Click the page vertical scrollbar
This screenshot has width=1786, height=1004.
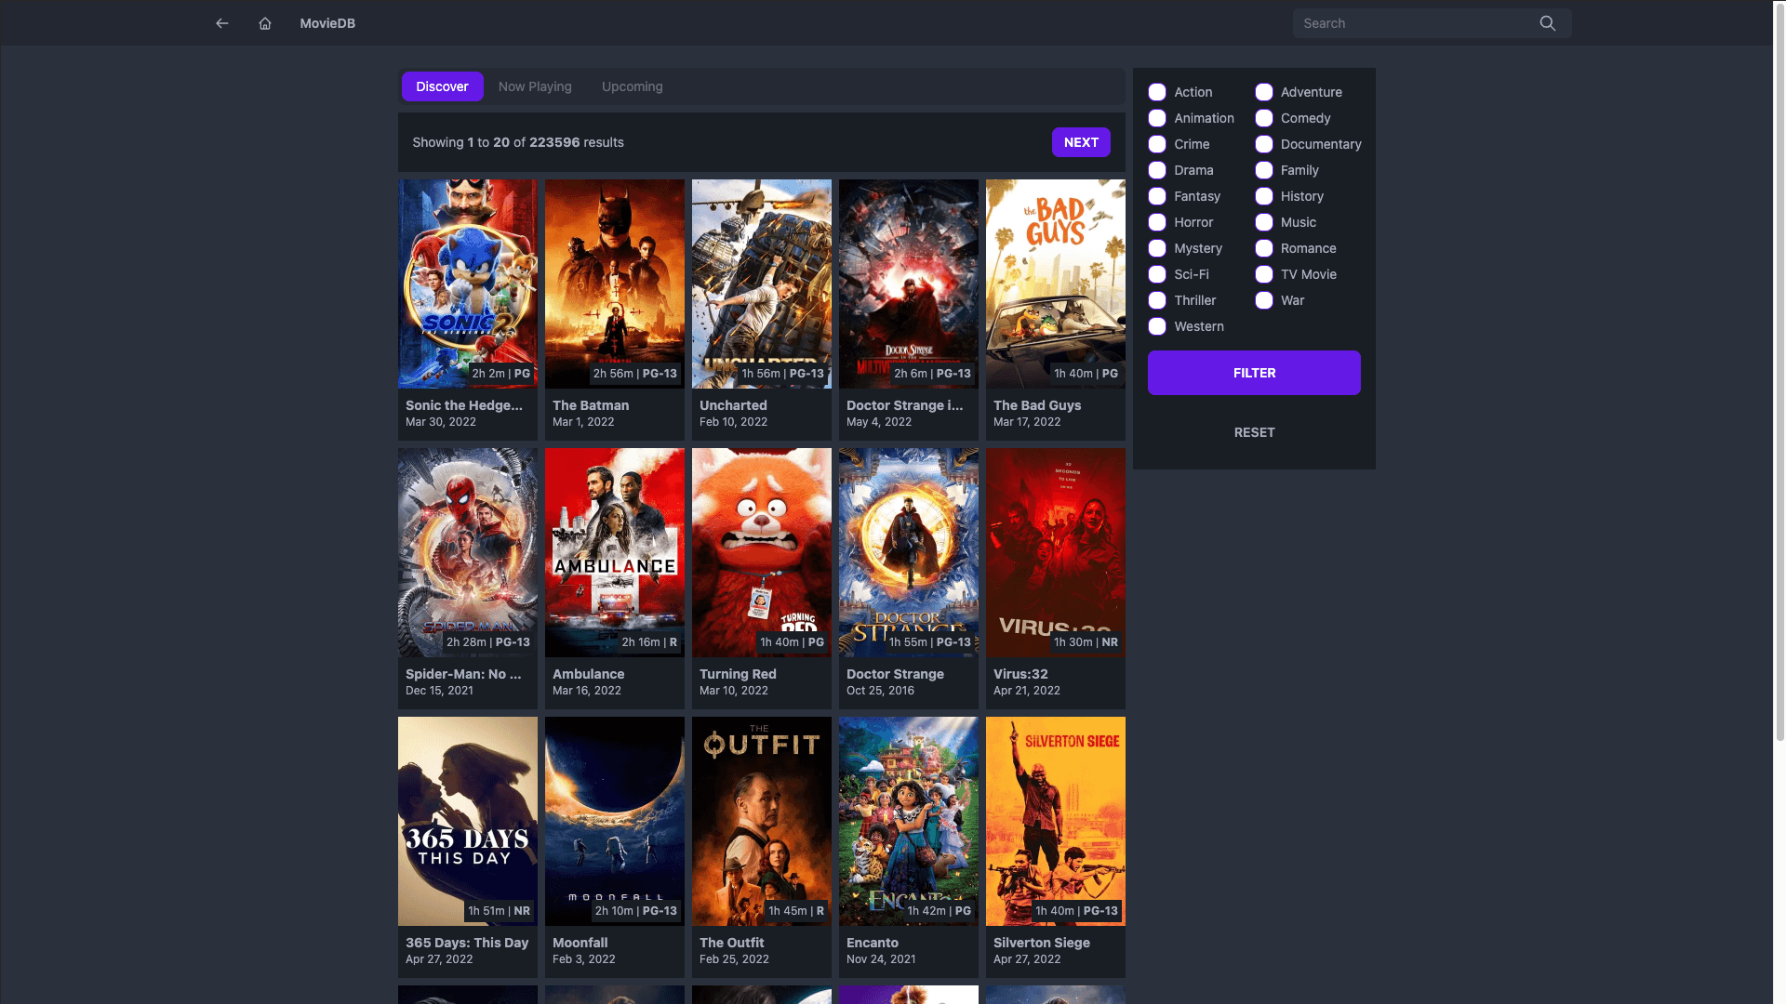click(x=1779, y=372)
